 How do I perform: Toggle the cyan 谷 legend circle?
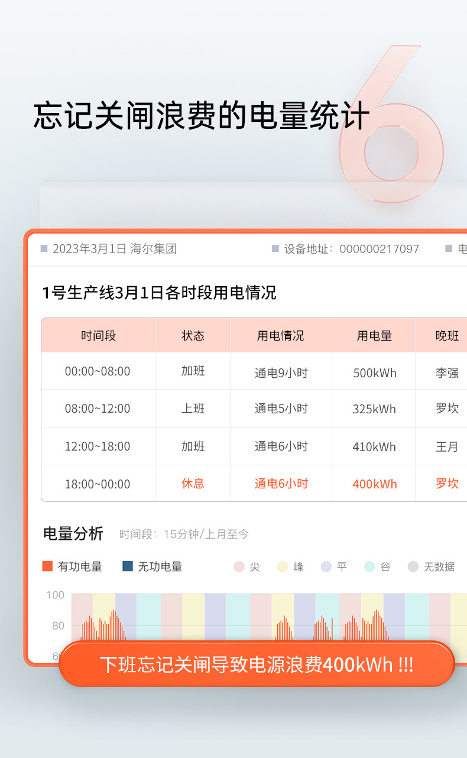[x=370, y=566]
